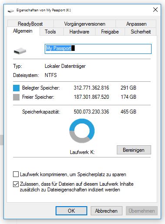This screenshot has width=165, height=224.
Task: Cancel with the Abbrechen button
Action: (x=106, y=211)
